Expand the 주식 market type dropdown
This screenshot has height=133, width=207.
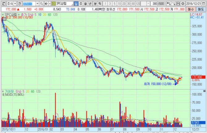(x=15, y=4)
